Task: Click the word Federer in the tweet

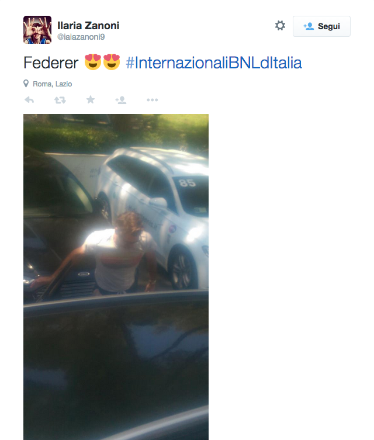Action: tap(51, 63)
